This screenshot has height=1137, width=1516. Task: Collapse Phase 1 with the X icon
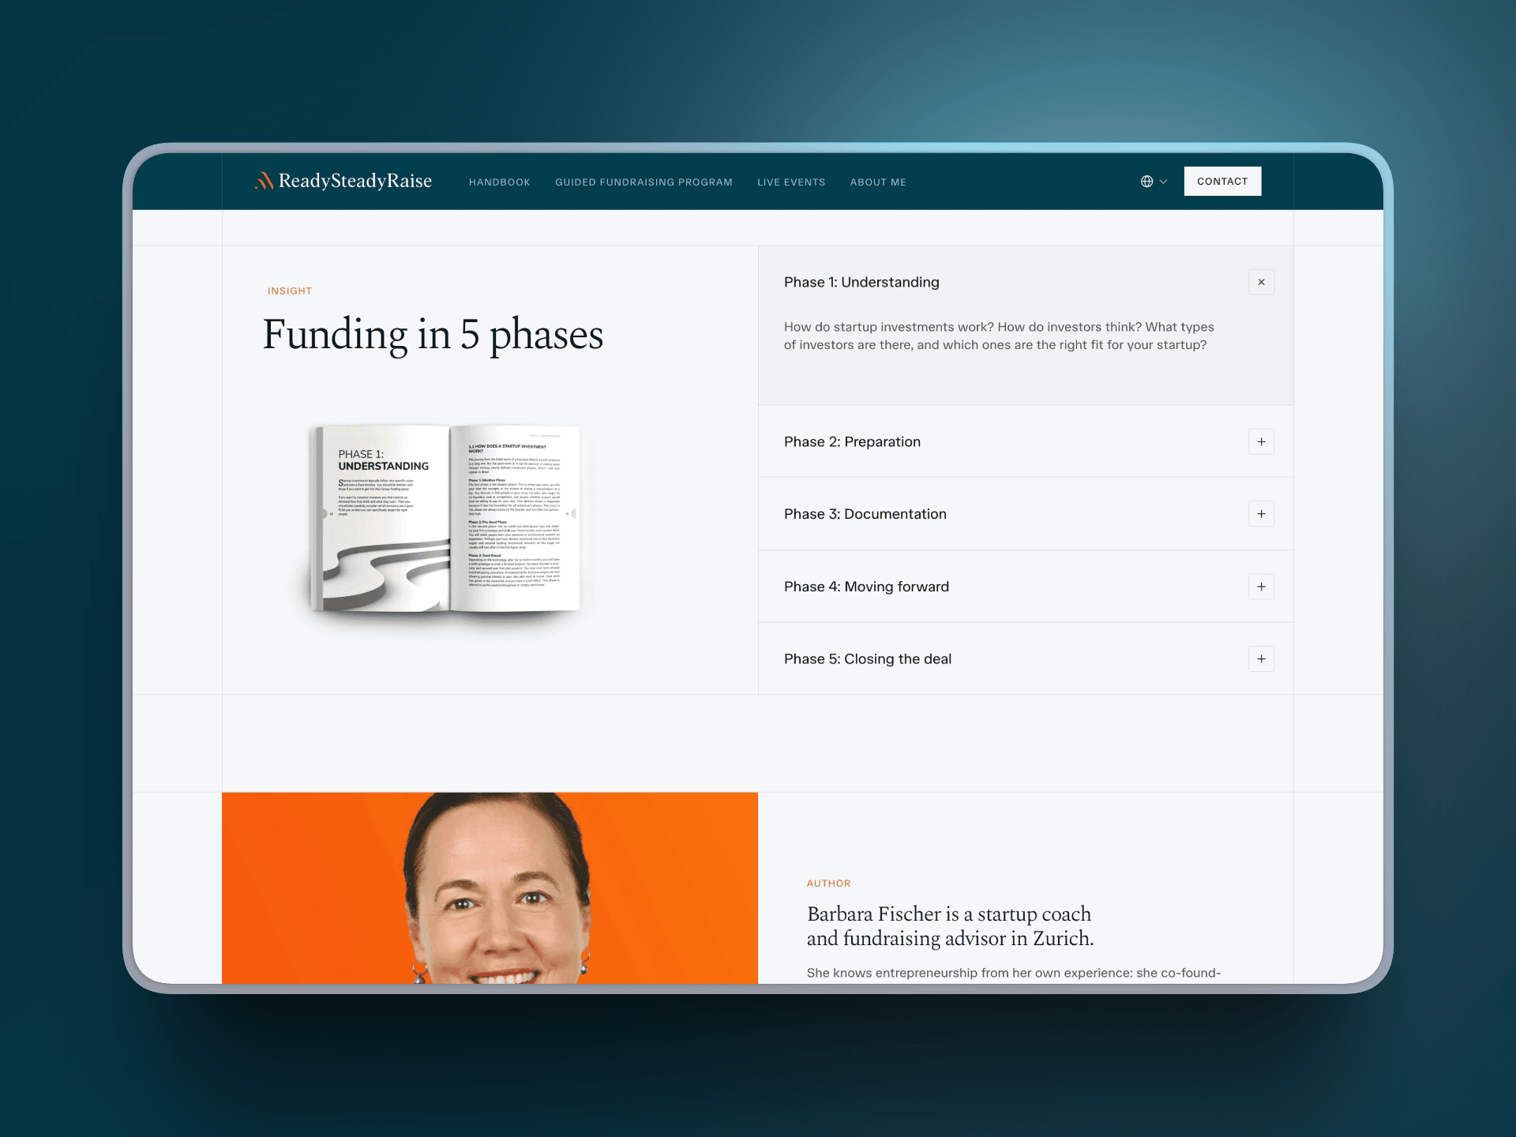click(x=1261, y=282)
